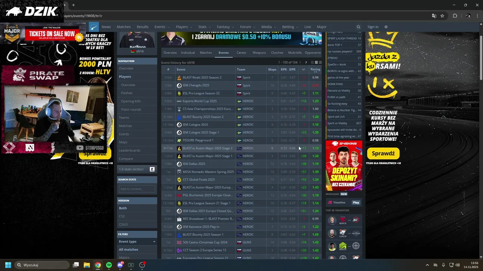Viewport: 483px width, 271px height.
Task: Open the Chrome profile avatar
Action: [468, 16]
